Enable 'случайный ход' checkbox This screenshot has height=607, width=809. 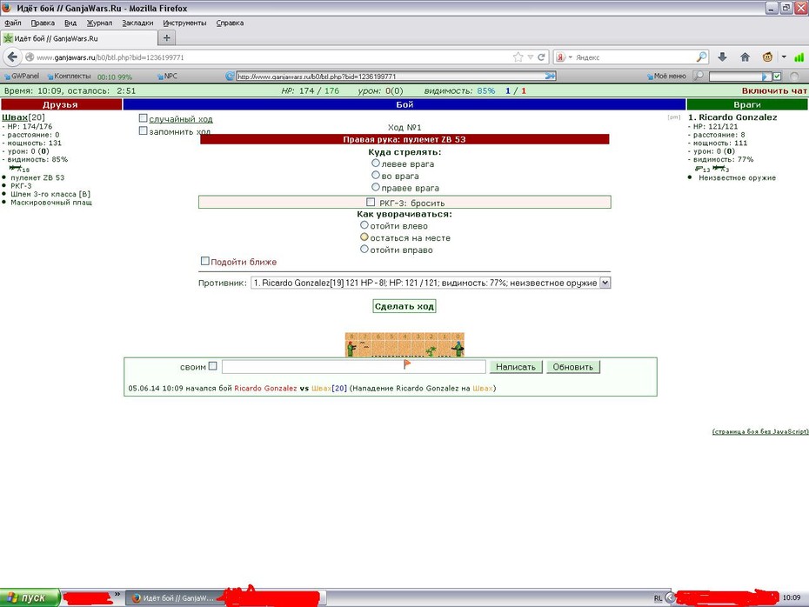(143, 118)
